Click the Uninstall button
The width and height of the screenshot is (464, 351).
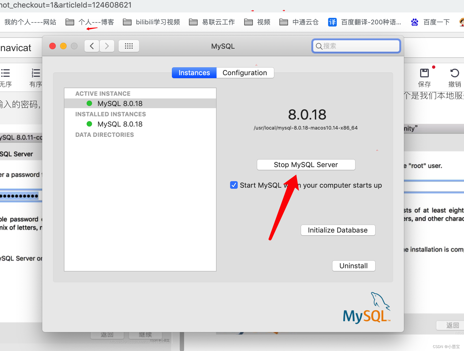(x=354, y=266)
